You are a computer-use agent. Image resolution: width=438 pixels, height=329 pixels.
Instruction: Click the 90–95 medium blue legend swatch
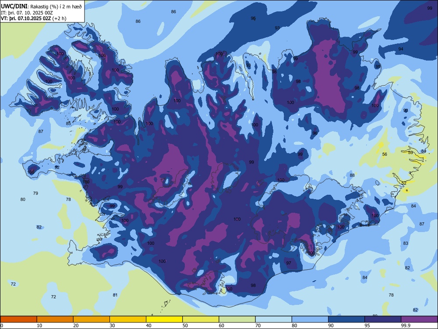tap(346, 319)
